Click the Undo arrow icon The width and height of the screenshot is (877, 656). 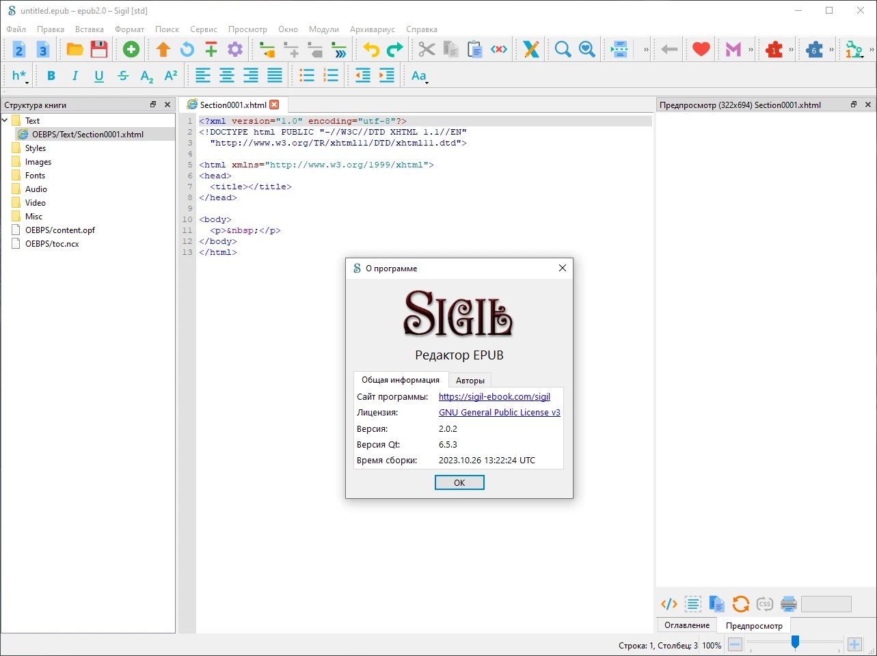(371, 49)
